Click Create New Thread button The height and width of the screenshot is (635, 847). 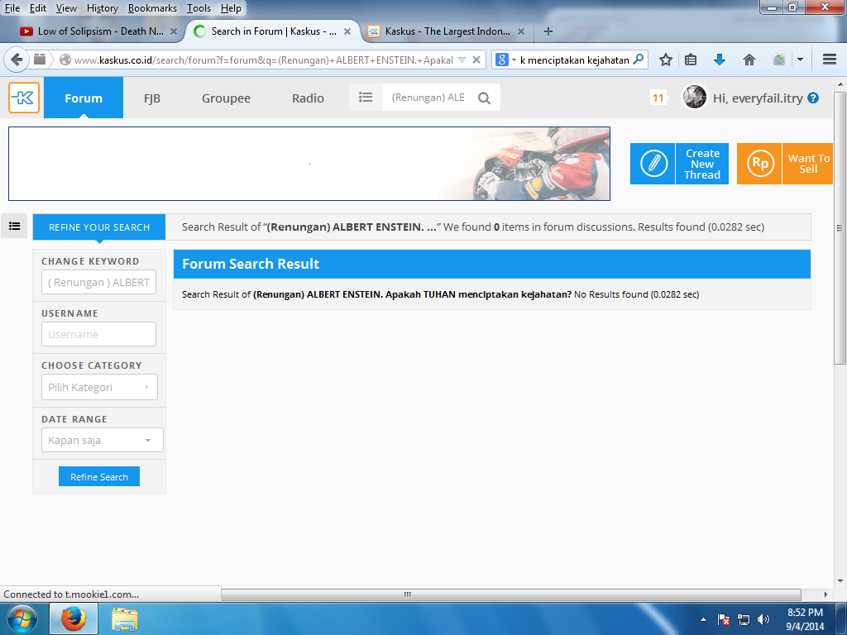coord(702,164)
